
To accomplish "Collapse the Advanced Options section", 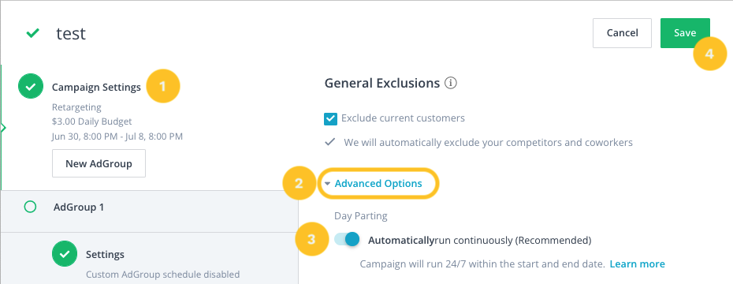I will pos(378,183).
